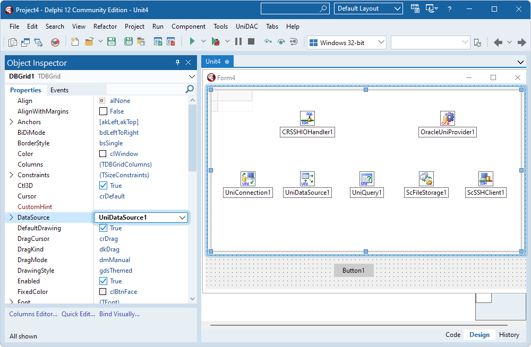Enable the ParentColor clBtnFace checkbox
531x347 pixels.
click(102, 291)
